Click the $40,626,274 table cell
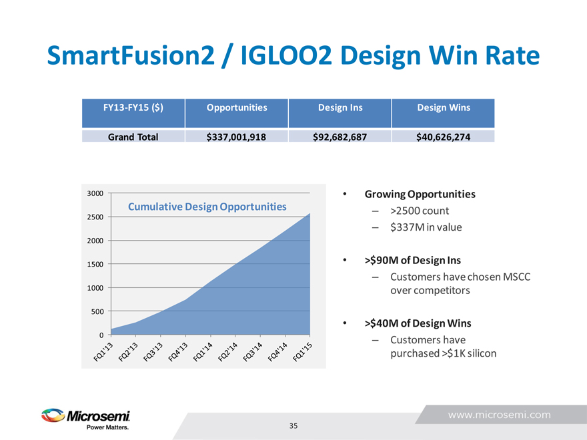This screenshot has height=440, width=587. click(444, 137)
